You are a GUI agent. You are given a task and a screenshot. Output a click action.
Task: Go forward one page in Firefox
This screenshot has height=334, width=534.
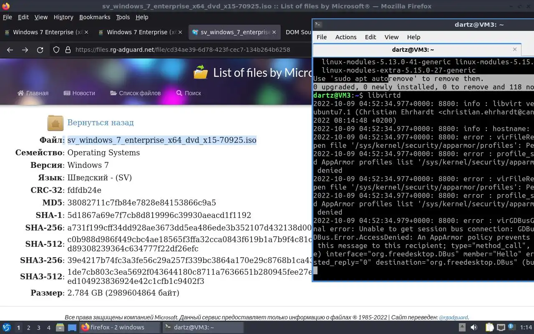point(25,50)
